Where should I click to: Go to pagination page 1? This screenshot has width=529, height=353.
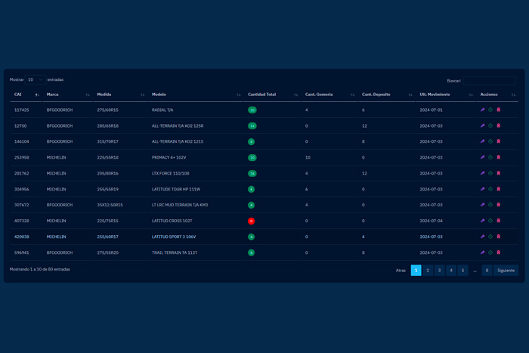pyautogui.click(x=416, y=271)
